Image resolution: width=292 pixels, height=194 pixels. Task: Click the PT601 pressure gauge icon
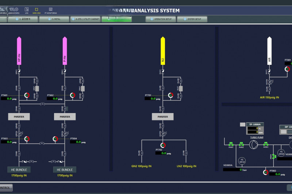click(27, 95)
